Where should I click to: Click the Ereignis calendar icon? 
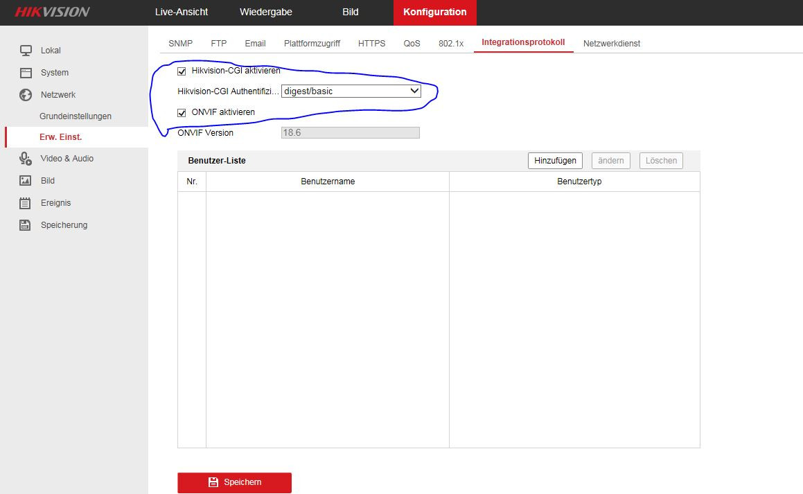(26, 203)
